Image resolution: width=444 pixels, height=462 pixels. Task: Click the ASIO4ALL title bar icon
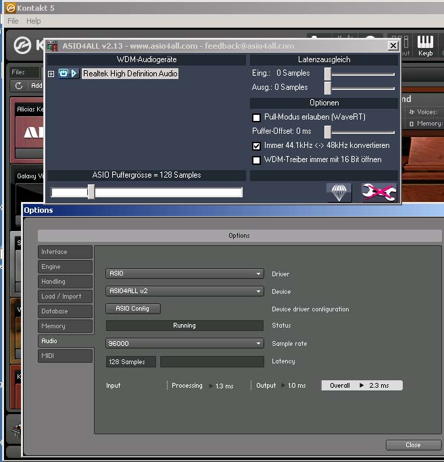tap(51, 46)
